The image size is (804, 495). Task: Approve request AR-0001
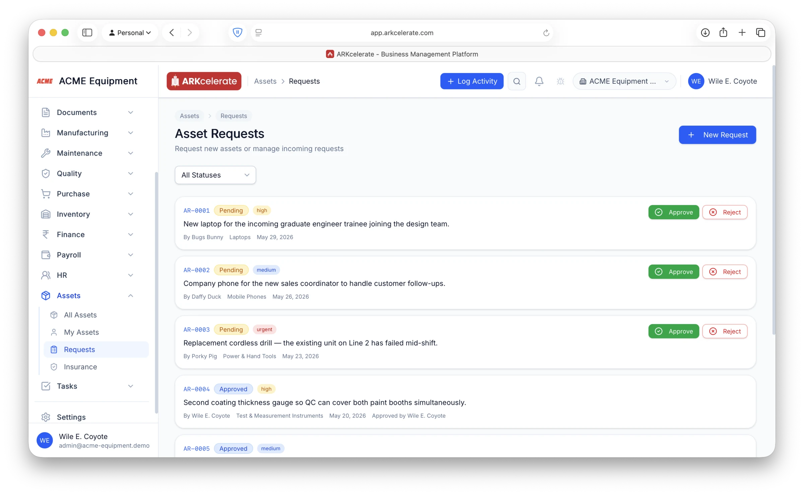(674, 212)
